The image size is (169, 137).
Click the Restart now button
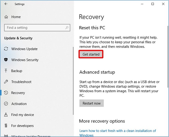[x=92, y=103]
